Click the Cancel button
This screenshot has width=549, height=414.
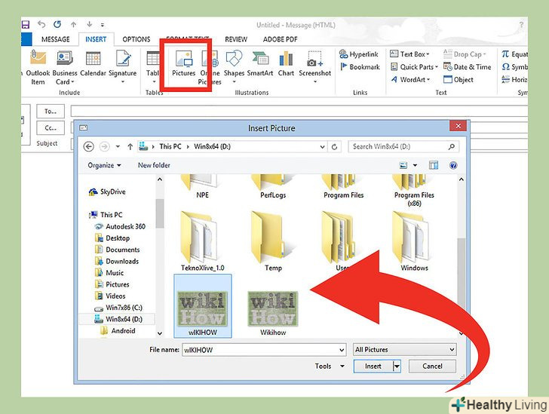pyautogui.click(x=432, y=366)
